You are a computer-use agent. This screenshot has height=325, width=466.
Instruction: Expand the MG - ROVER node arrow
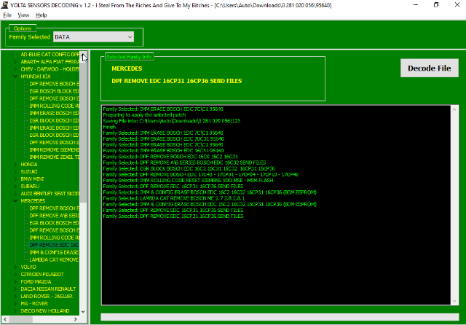point(15,304)
